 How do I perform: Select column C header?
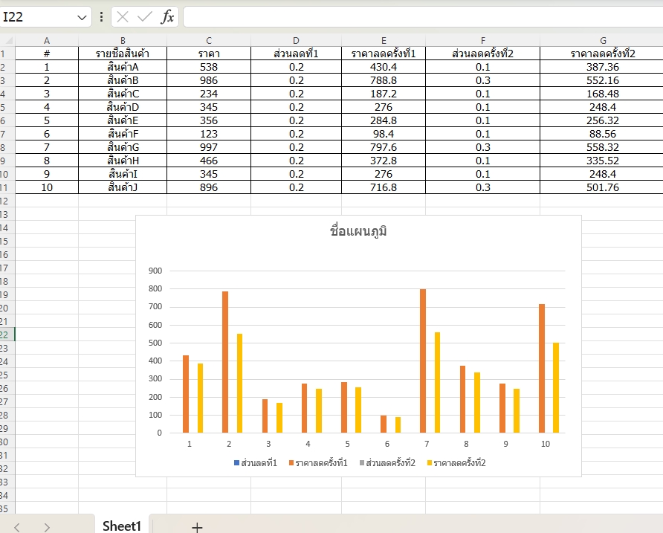(x=209, y=41)
